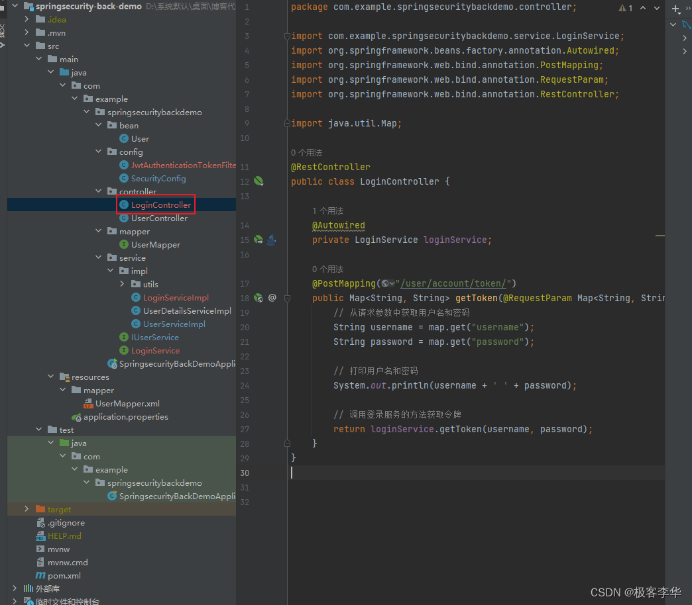Click the @ gutter marker on line 18
Screen dimensions: 692x605
pos(272,298)
